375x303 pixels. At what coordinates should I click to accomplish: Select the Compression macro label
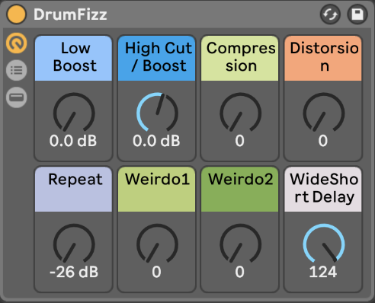pos(240,59)
